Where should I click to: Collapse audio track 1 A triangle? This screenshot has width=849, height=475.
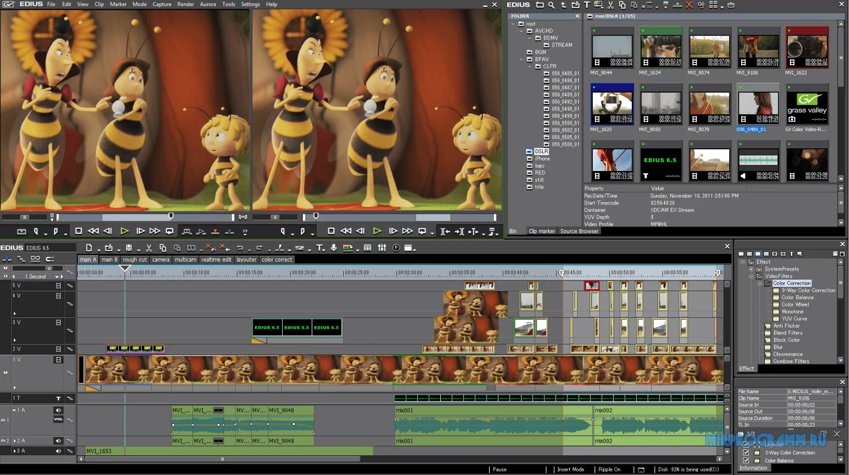coord(14,410)
